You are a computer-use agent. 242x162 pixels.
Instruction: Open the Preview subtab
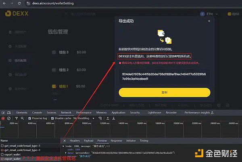click(x=102, y=141)
